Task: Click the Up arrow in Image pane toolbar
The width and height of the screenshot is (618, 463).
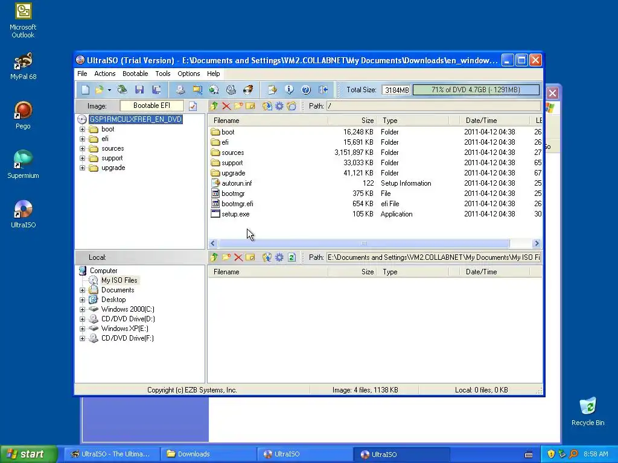Action: click(x=214, y=106)
